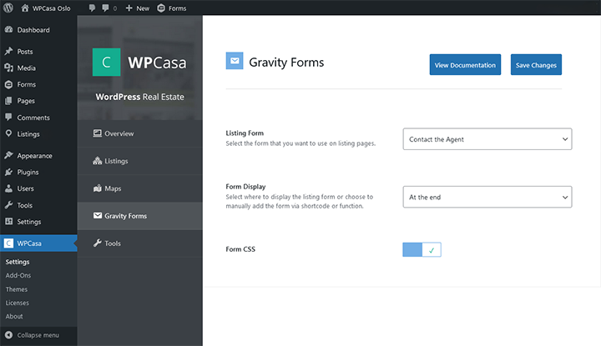Open the Add-Ons submenu item

point(18,275)
